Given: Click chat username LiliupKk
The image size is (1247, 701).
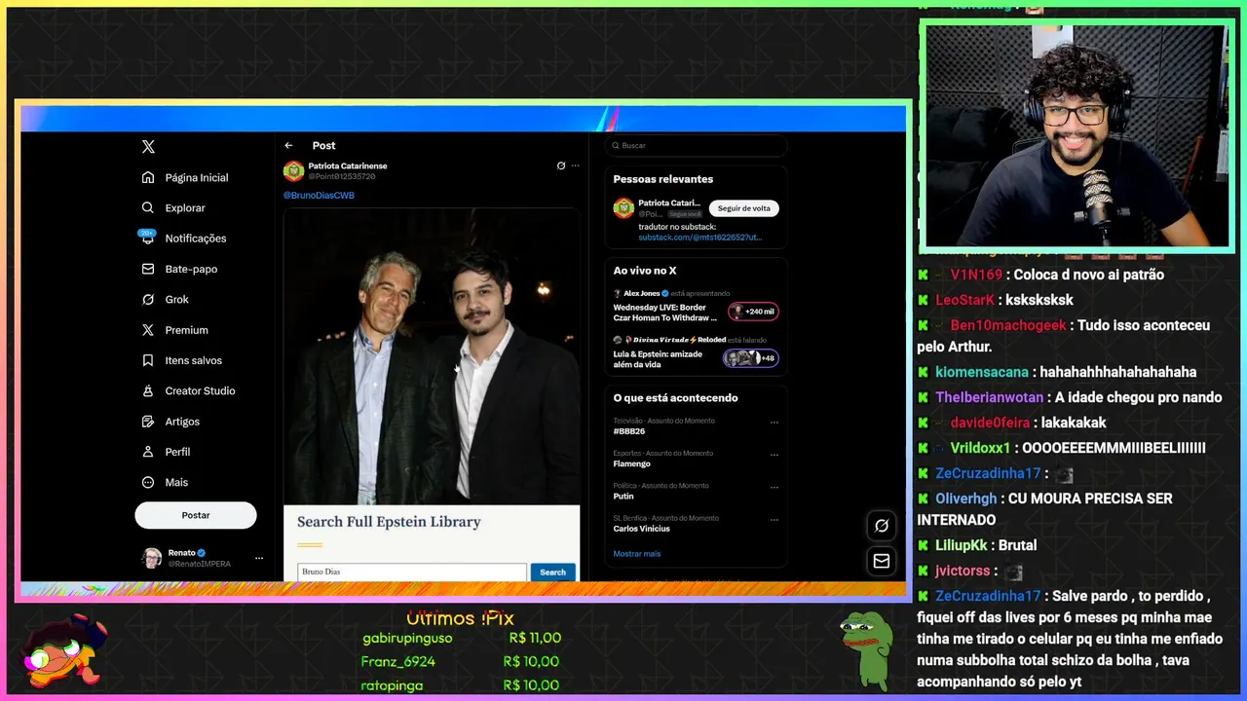Looking at the screenshot, I should 961,545.
